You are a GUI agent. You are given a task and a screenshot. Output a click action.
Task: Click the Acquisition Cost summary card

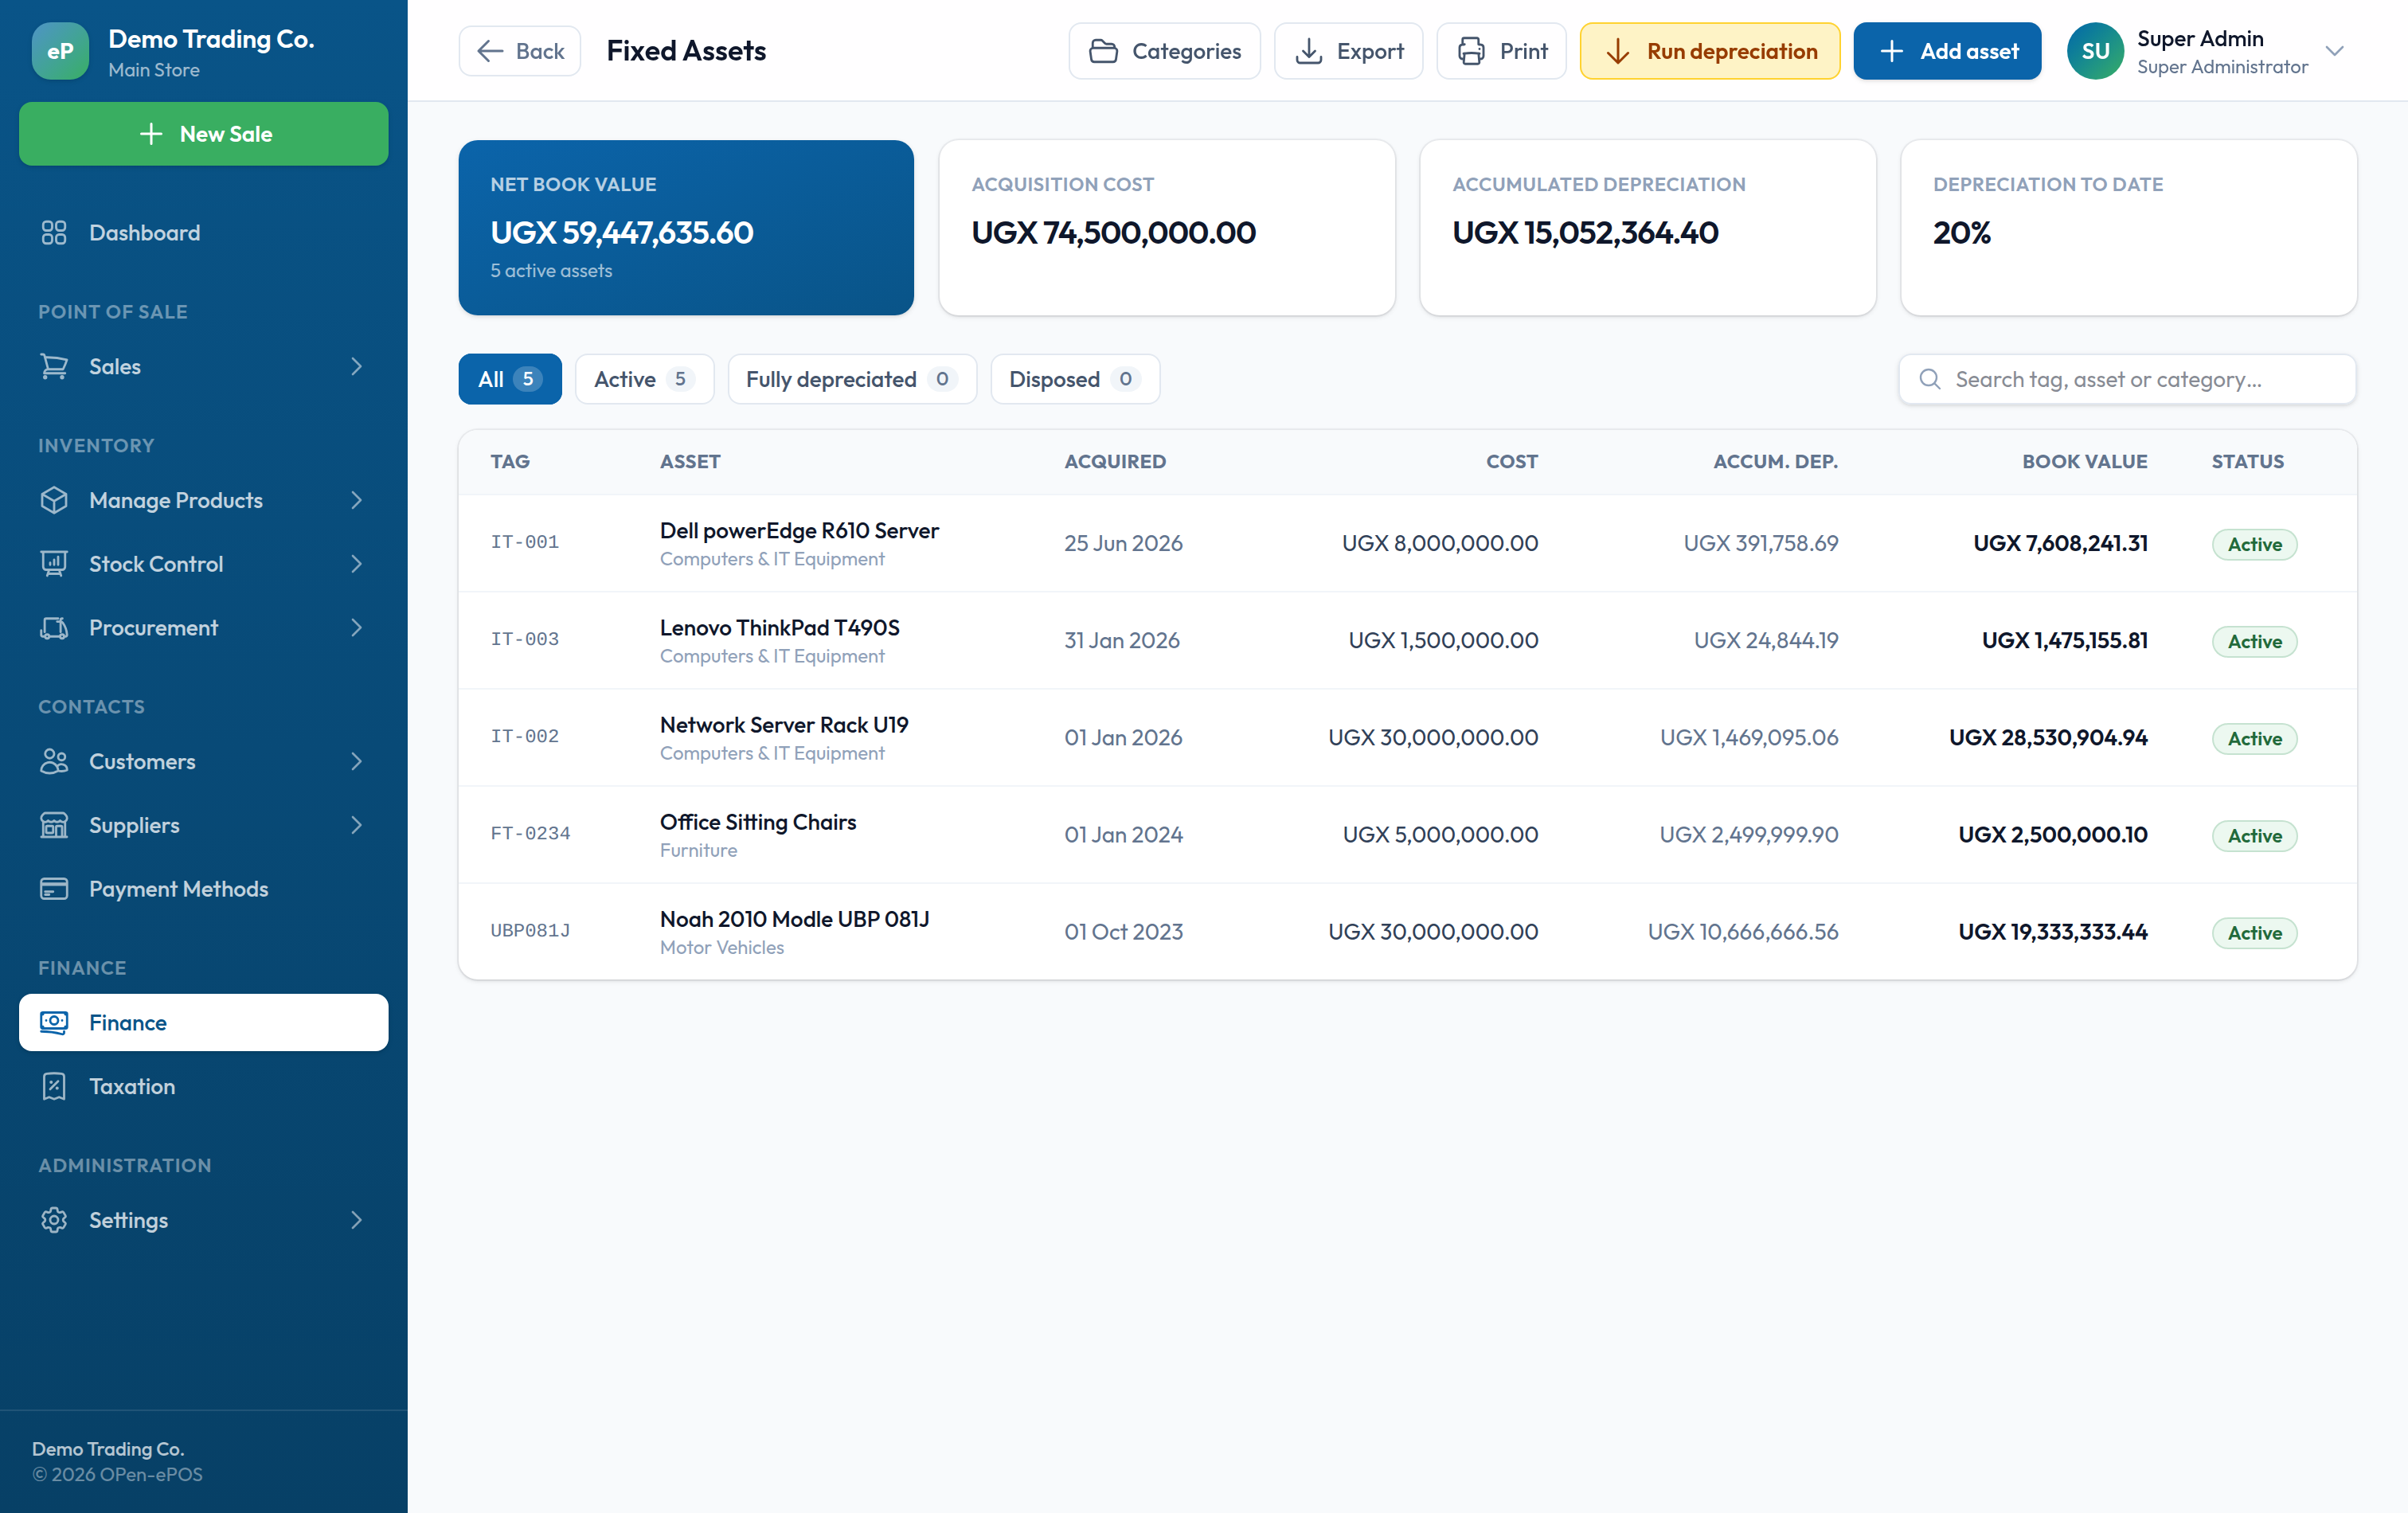[1167, 228]
